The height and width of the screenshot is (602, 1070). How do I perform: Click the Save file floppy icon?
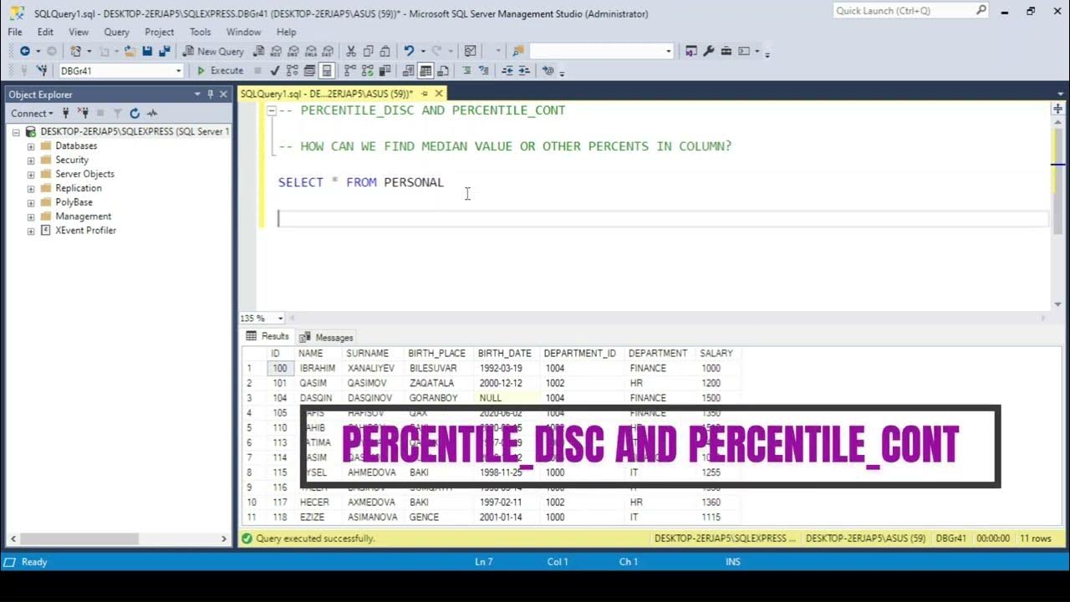[147, 51]
